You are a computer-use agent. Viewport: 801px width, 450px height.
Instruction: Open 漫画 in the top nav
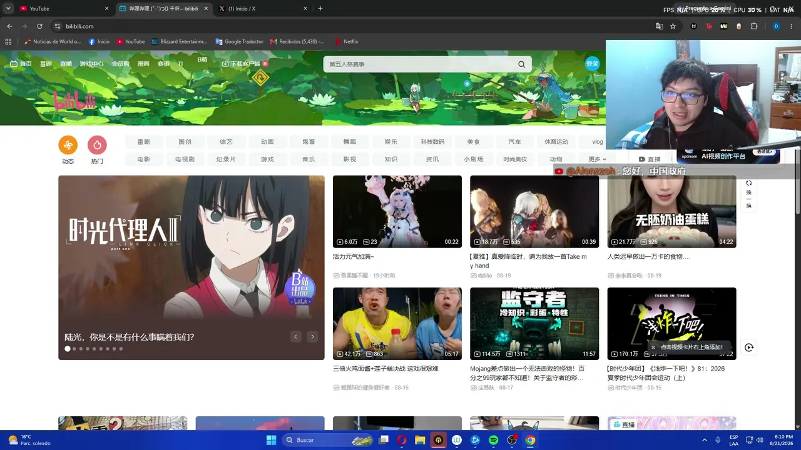143,64
